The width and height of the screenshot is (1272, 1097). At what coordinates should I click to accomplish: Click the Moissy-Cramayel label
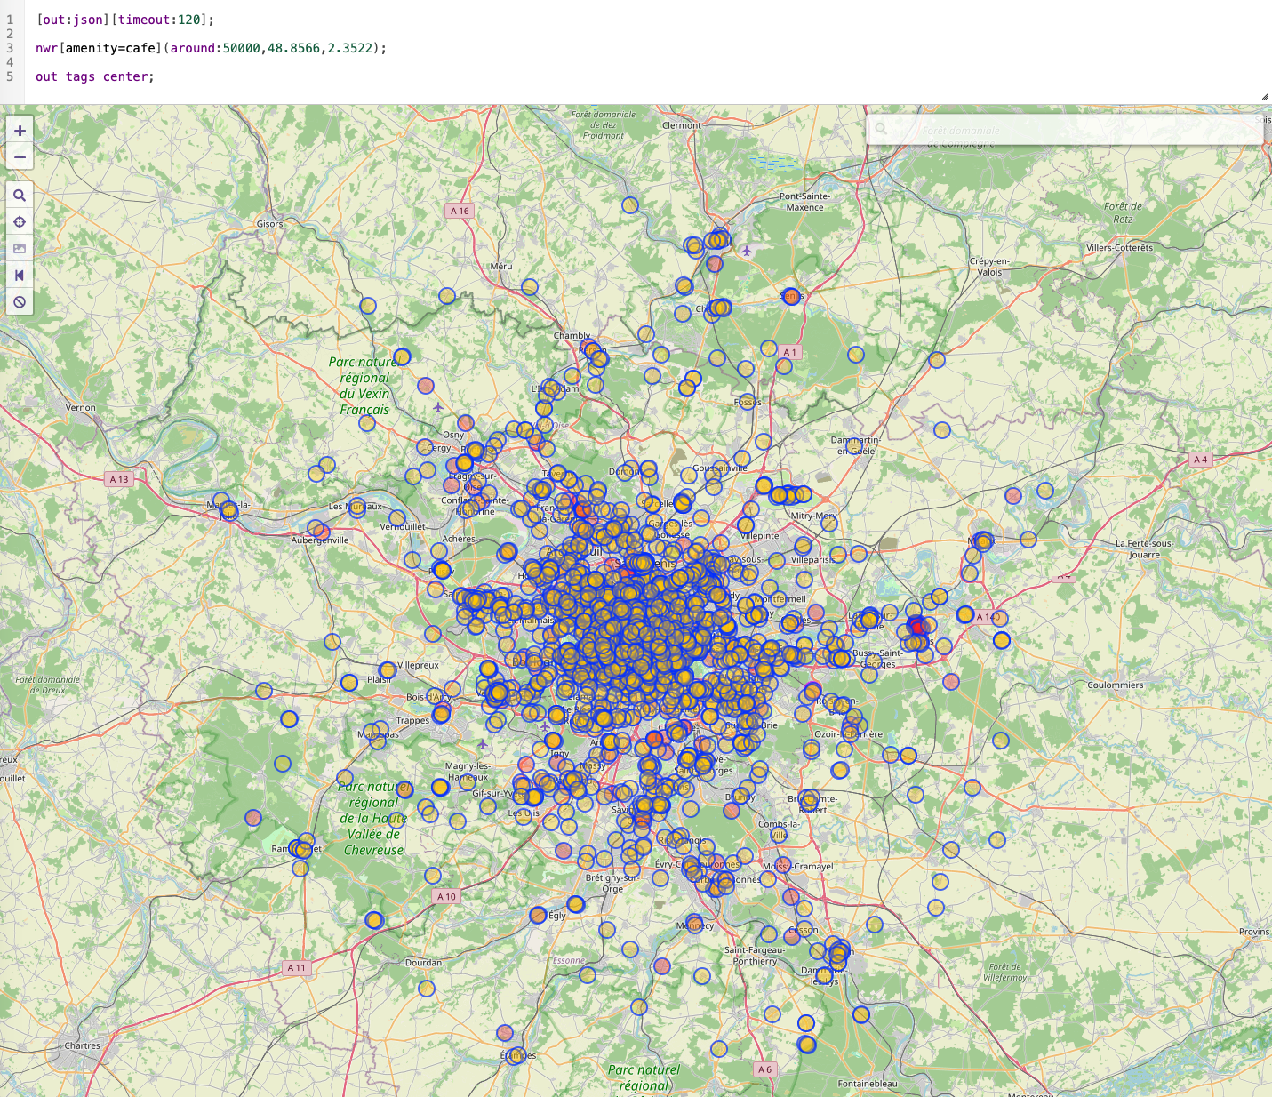(798, 866)
